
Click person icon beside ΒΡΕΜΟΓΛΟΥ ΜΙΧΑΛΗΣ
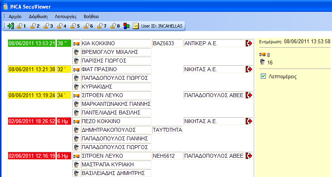coord(76,52)
